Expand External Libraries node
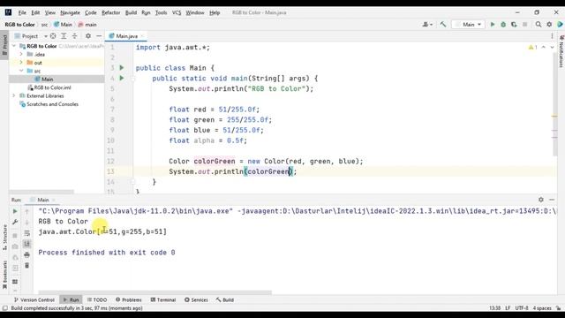The height and width of the screenshot is (318, 565). tap(14, 95)
